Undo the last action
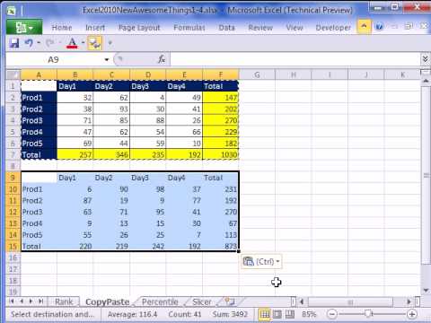 (29, 43)
